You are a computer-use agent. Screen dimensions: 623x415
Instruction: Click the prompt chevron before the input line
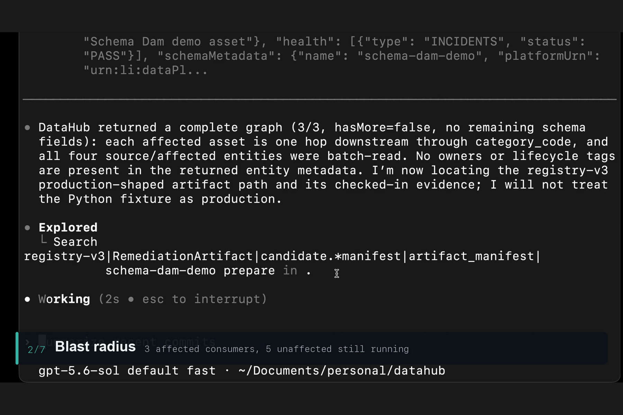28,342
